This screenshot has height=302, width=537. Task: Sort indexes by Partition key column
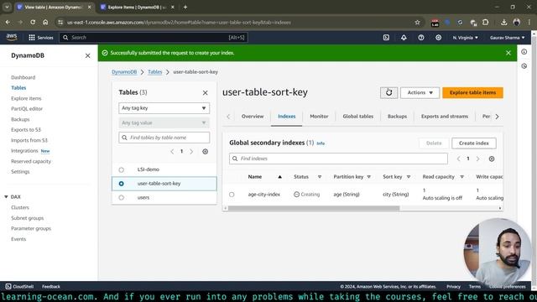[x=352, y=177]
